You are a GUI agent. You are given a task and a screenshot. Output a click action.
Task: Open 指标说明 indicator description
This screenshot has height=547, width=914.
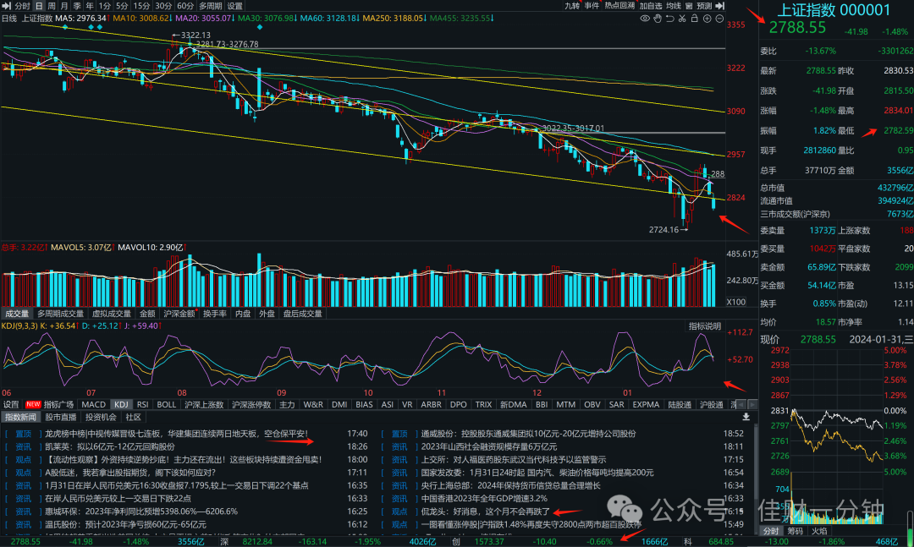click(x=705, y=326)
